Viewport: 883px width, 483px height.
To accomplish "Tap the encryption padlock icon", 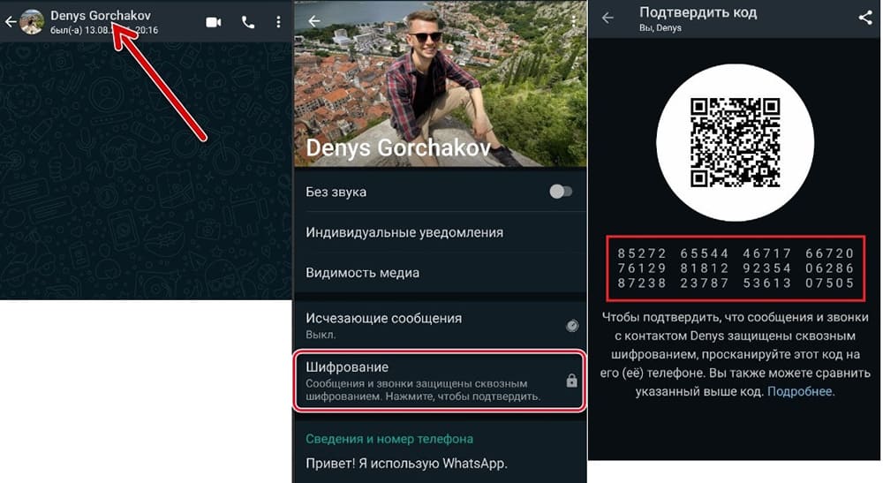I will point(571,381).
